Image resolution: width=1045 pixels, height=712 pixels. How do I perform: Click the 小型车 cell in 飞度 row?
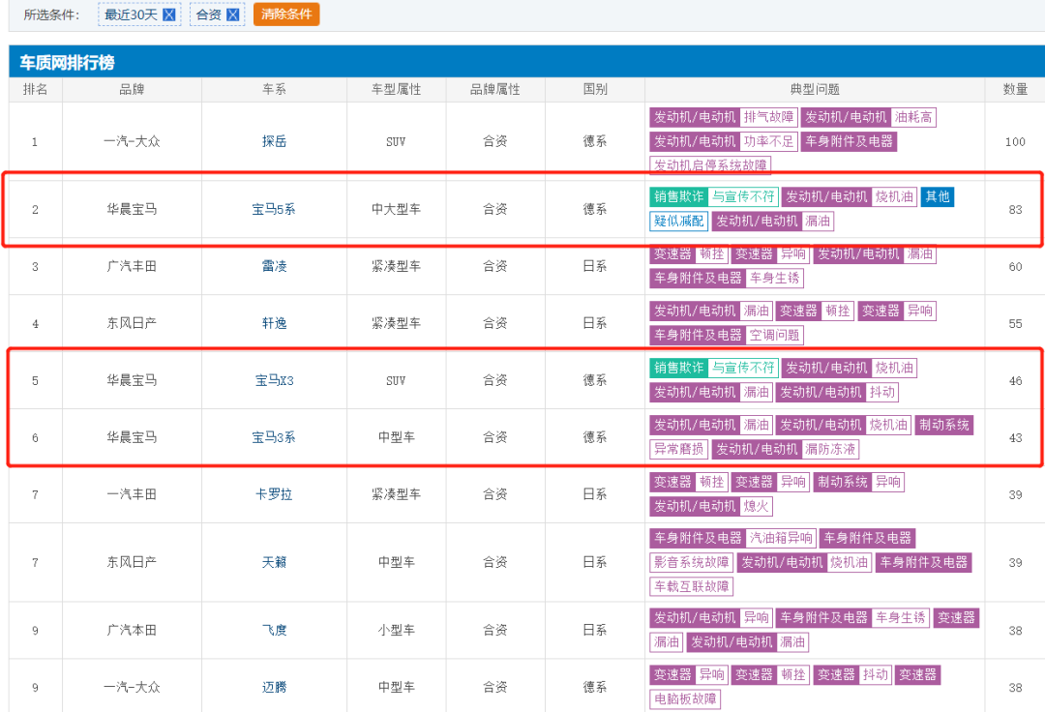coord(396,630)
